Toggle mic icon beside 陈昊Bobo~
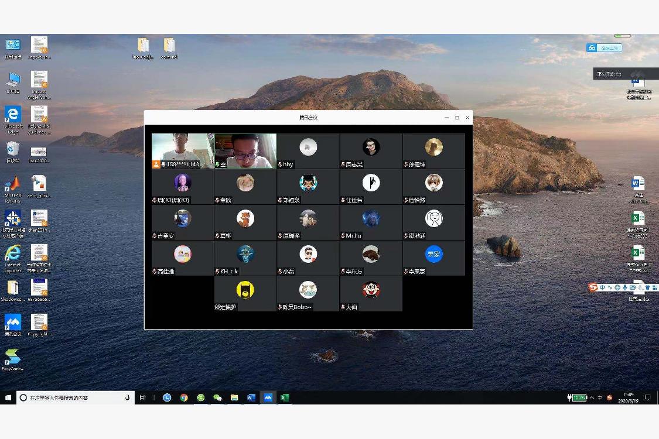Viewport: 659px width, 439px height. tap(280, 307)
